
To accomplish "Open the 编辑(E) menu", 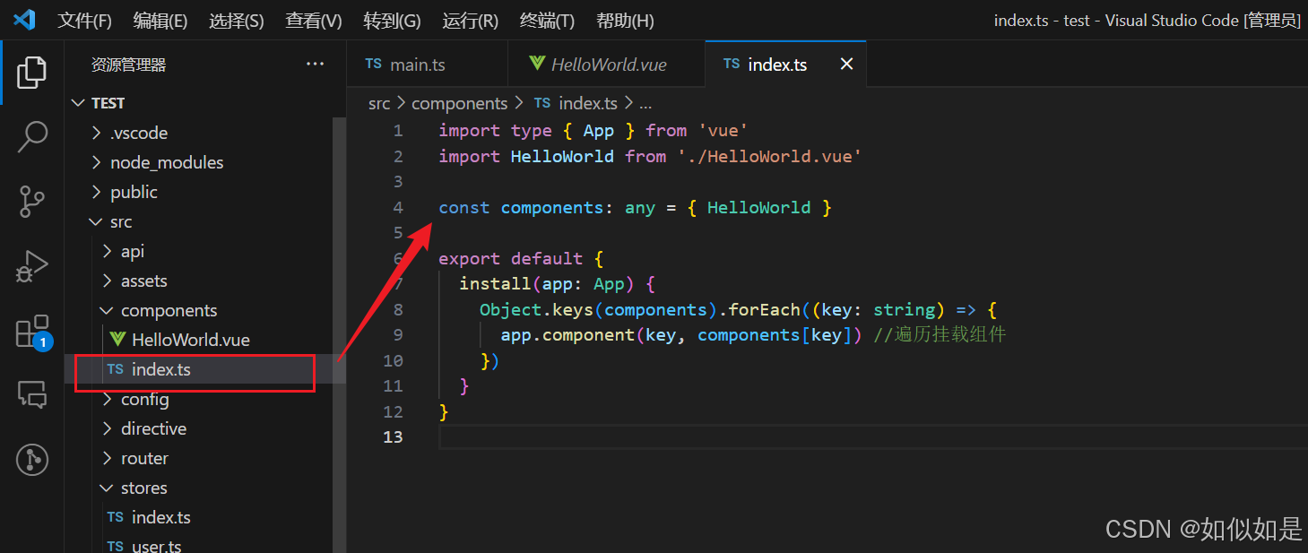I will click(160, 20).
